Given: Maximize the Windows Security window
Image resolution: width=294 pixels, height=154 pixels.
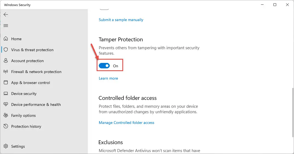Looking at the screenshot, I should point(275,5).
